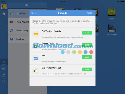Open the iEditor app icon
The image size is (125, 94).
112,12
